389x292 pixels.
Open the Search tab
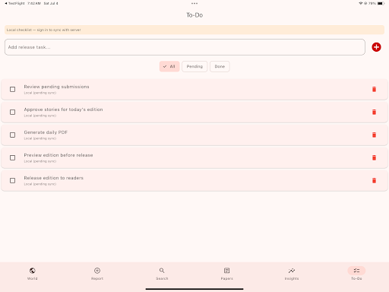coord(162,274)
